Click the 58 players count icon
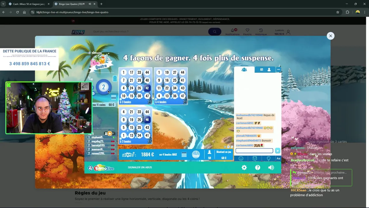The height and width of the screenshot is (208, 369). pos(210,152)
